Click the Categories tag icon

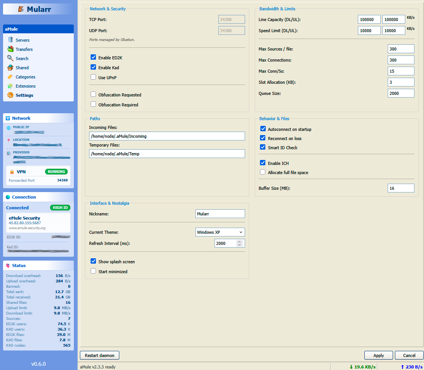coord(10,77)
